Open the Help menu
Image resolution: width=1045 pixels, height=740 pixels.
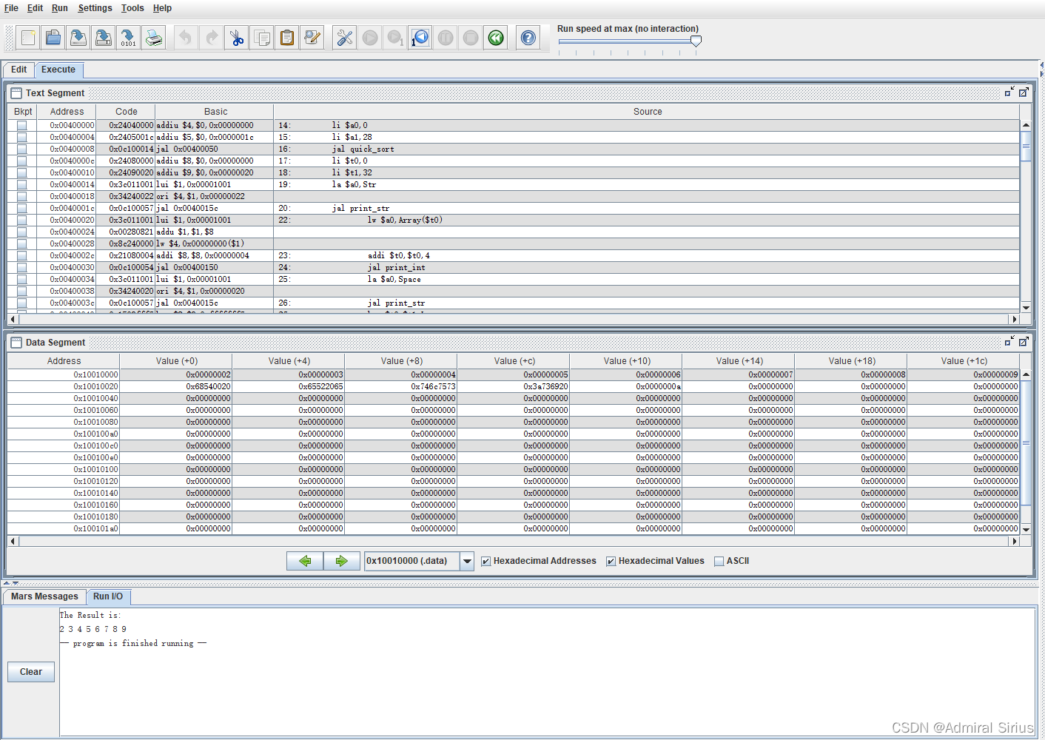click(x=162, y=8)
